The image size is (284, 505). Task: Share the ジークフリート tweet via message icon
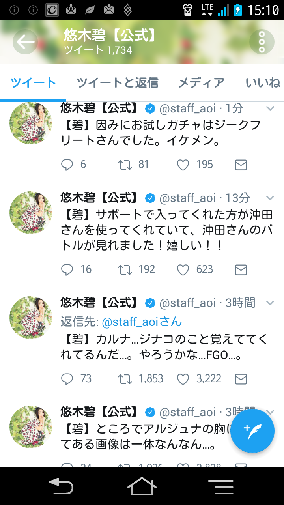coord(241,165)
